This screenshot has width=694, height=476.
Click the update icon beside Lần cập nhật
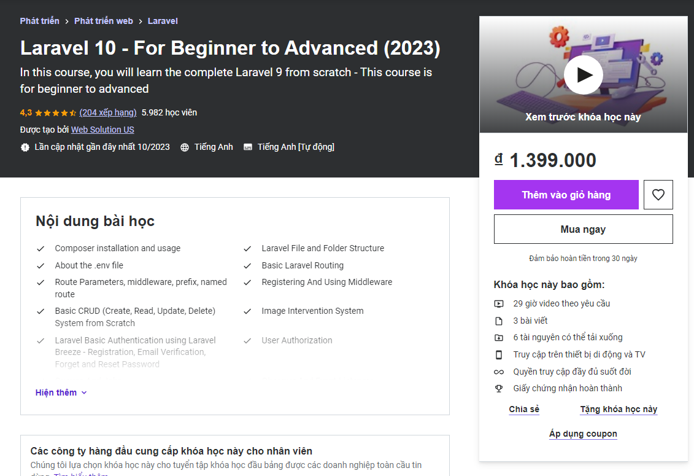point(25,147)
